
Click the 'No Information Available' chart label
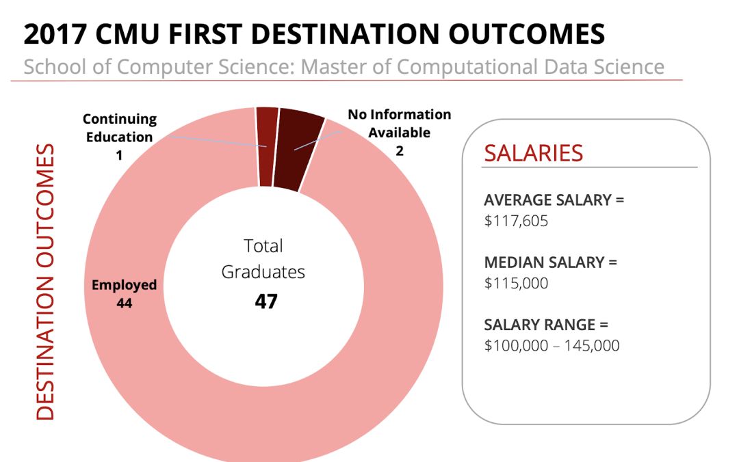point(399,123)
